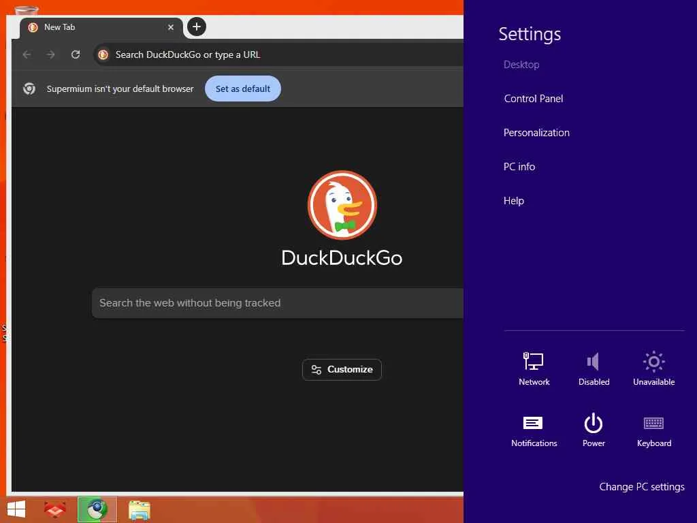Click the DuckDuckGo duck logo
The height and width of the screenshot is (523, 697).
tap(342, 205)
